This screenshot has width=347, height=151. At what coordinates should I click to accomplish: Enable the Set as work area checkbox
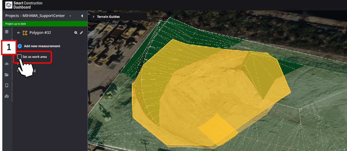coord(20,57)
